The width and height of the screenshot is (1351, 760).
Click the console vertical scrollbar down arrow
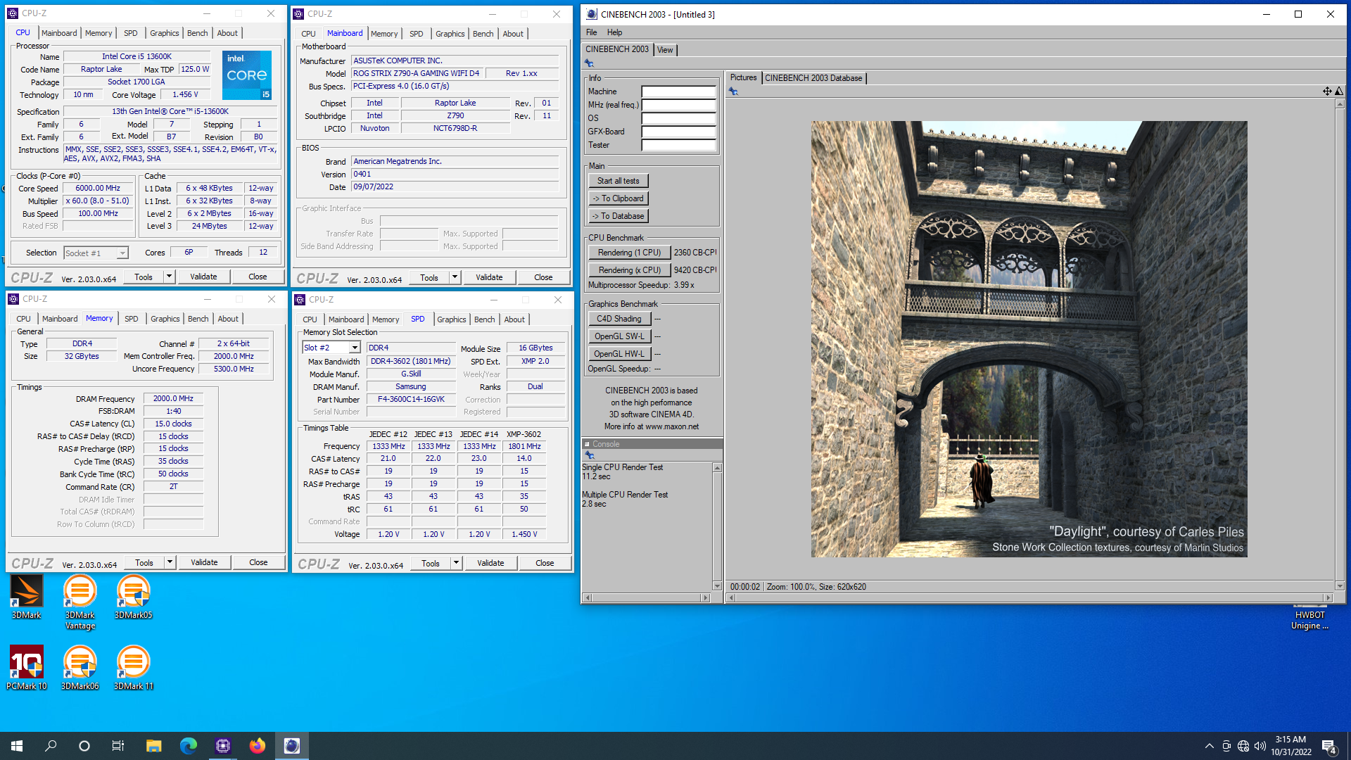click(717, 586)
